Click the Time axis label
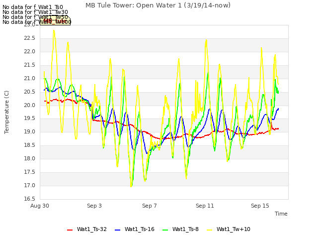 click(x=281, y=214)
